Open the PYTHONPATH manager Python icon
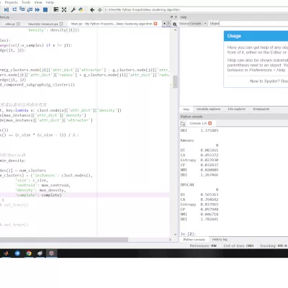The height and width of the screenshot is (288, 288). (x=81, y=9)
